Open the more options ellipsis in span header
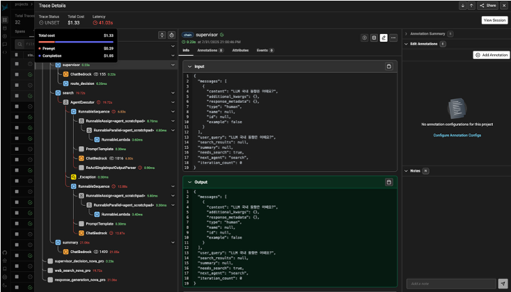511x292 pixels. tap(394, 37)
